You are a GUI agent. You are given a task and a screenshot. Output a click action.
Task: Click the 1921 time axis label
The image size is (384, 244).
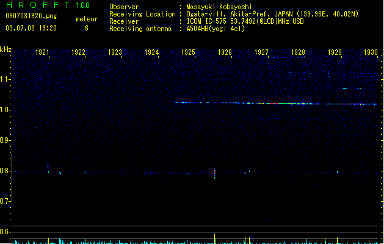click(x=42, y=52)
